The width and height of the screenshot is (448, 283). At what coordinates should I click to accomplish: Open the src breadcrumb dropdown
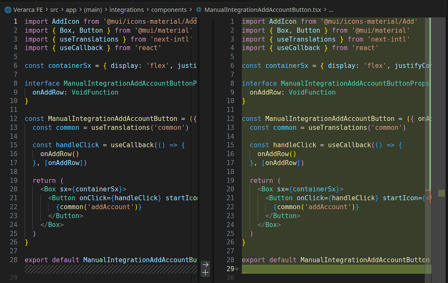pos(54,10)
